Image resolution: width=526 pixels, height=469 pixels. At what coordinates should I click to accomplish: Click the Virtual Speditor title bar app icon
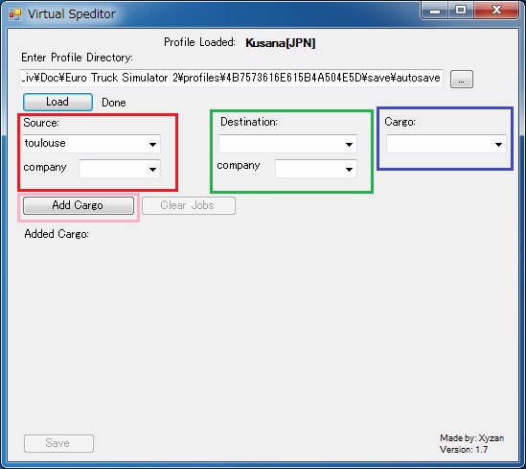click(x=15, y=14)
